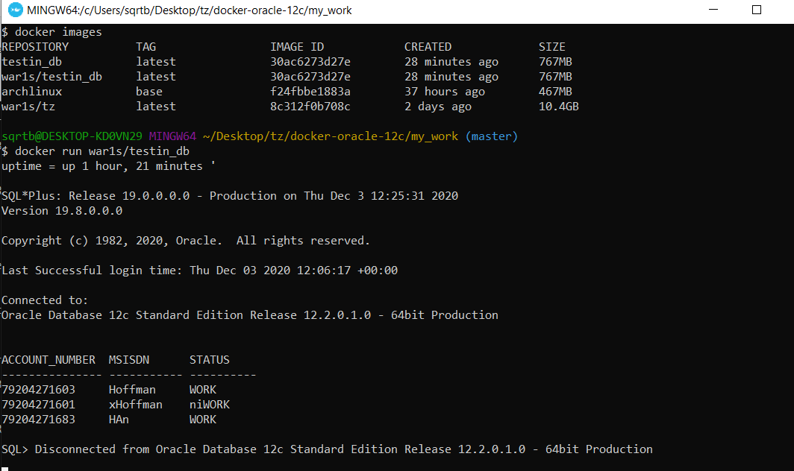Click the sqrtb@DESKTOP-KD0VN29 prompt user text
Viewport: 794px width, 471px height.
coord(72,136)
